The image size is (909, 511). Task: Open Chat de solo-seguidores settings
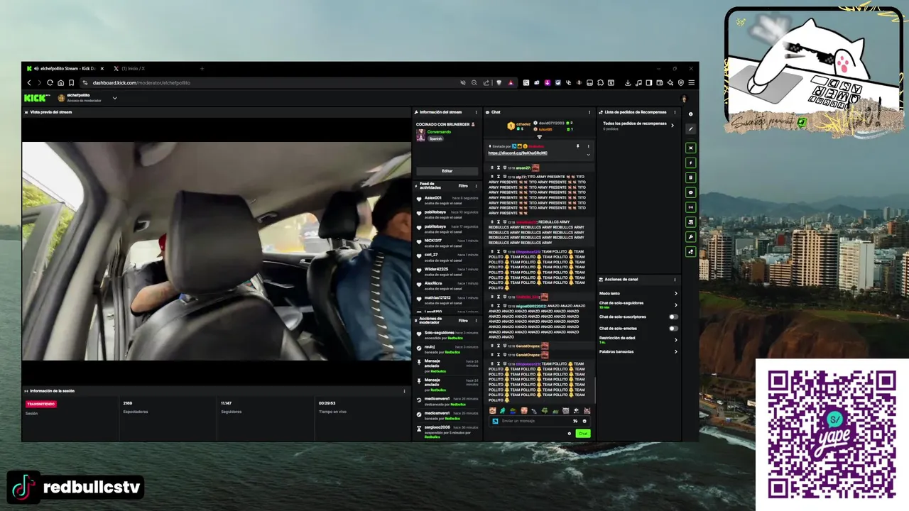638,304
